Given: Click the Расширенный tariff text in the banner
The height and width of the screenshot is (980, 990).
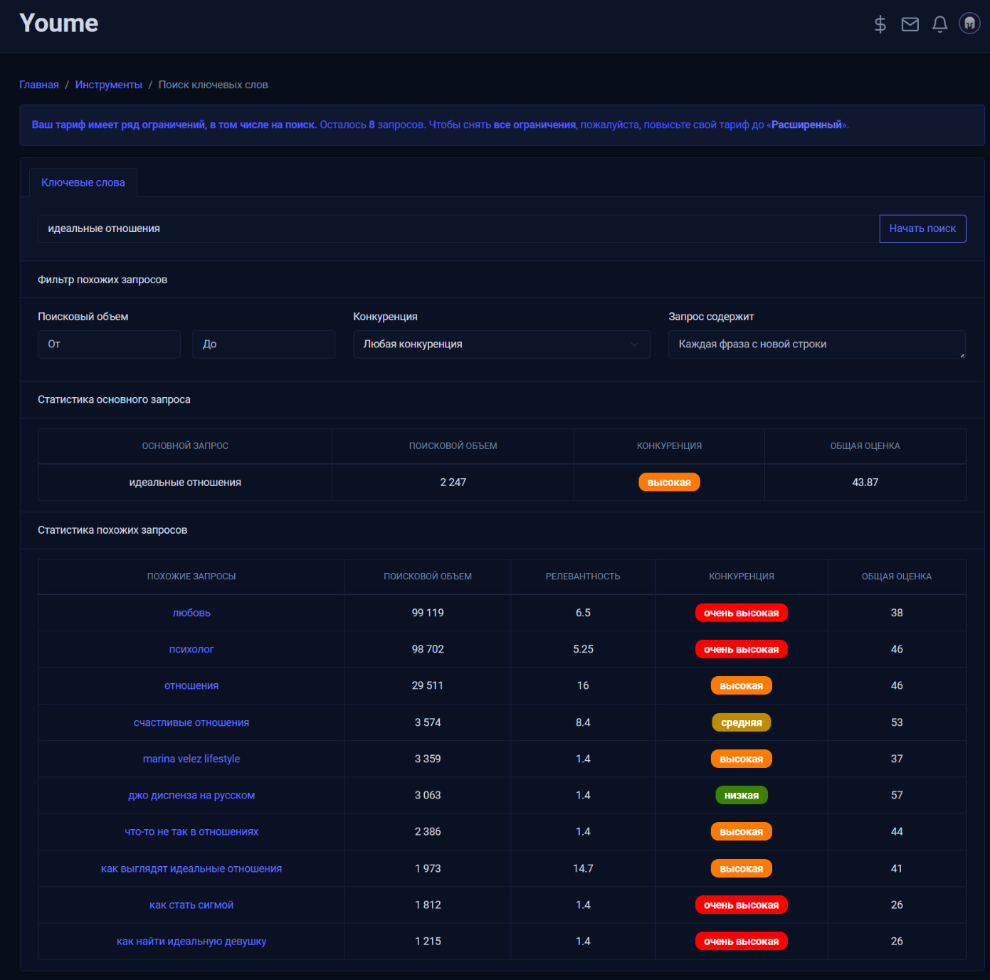Looking at the screenshot, I should (806, 125).
